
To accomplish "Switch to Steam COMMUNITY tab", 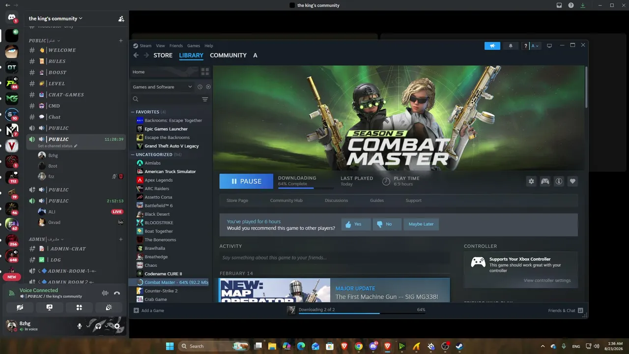I will tap(228, 56).
